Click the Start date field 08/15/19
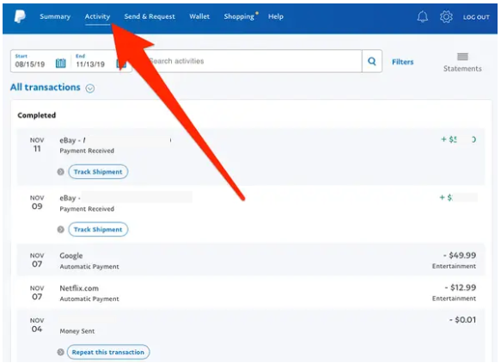Image resolution: width=501 pixels, height=363 pixels. 30,65
